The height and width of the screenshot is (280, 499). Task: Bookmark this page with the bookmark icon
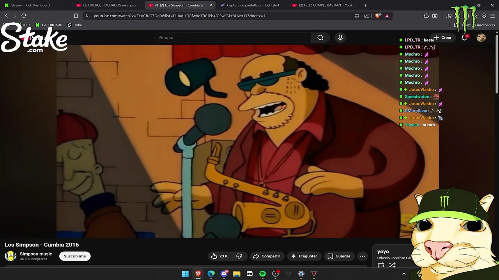(x=76, y=16)
